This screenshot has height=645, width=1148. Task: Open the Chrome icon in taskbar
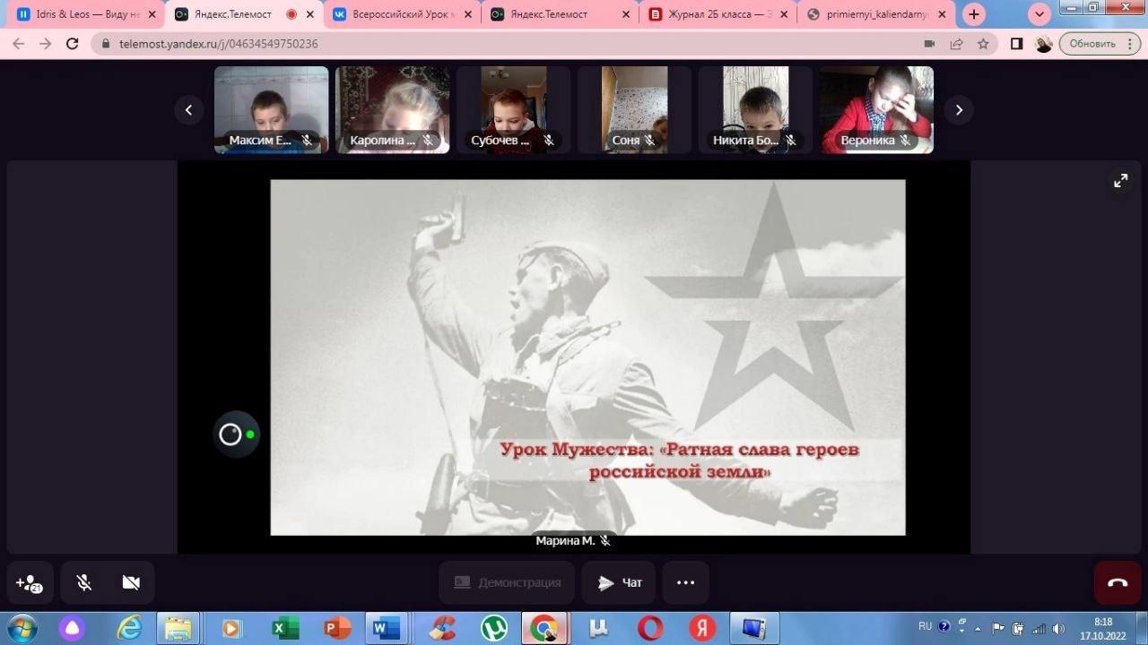pyautogui.click(x=544, y=628)
